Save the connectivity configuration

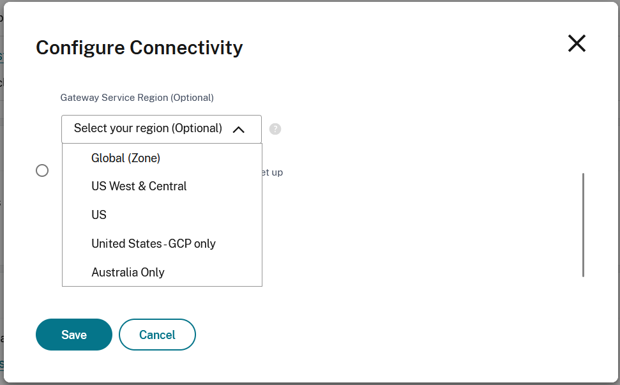tap(73, 335)
